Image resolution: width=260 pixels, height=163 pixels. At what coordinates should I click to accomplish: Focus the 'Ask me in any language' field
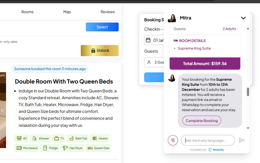click(x=207, y=140)
